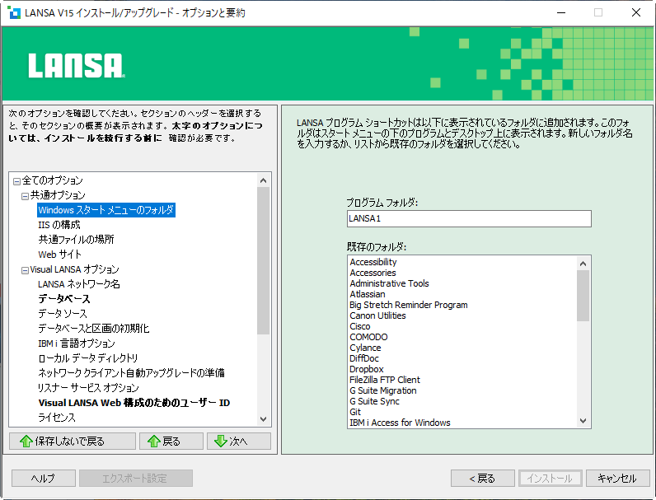This screenshot has height=500, width=656.
Task: Minimize the LANSA installer window
Action: pos(561,12)
